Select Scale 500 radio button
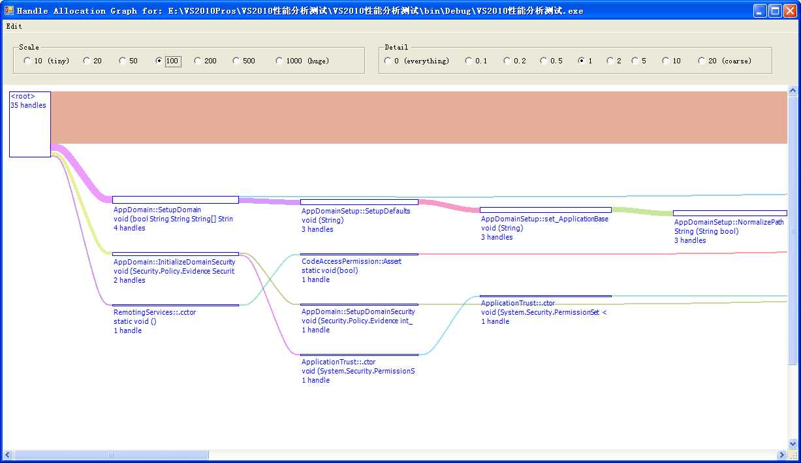 tap(243, 61)
